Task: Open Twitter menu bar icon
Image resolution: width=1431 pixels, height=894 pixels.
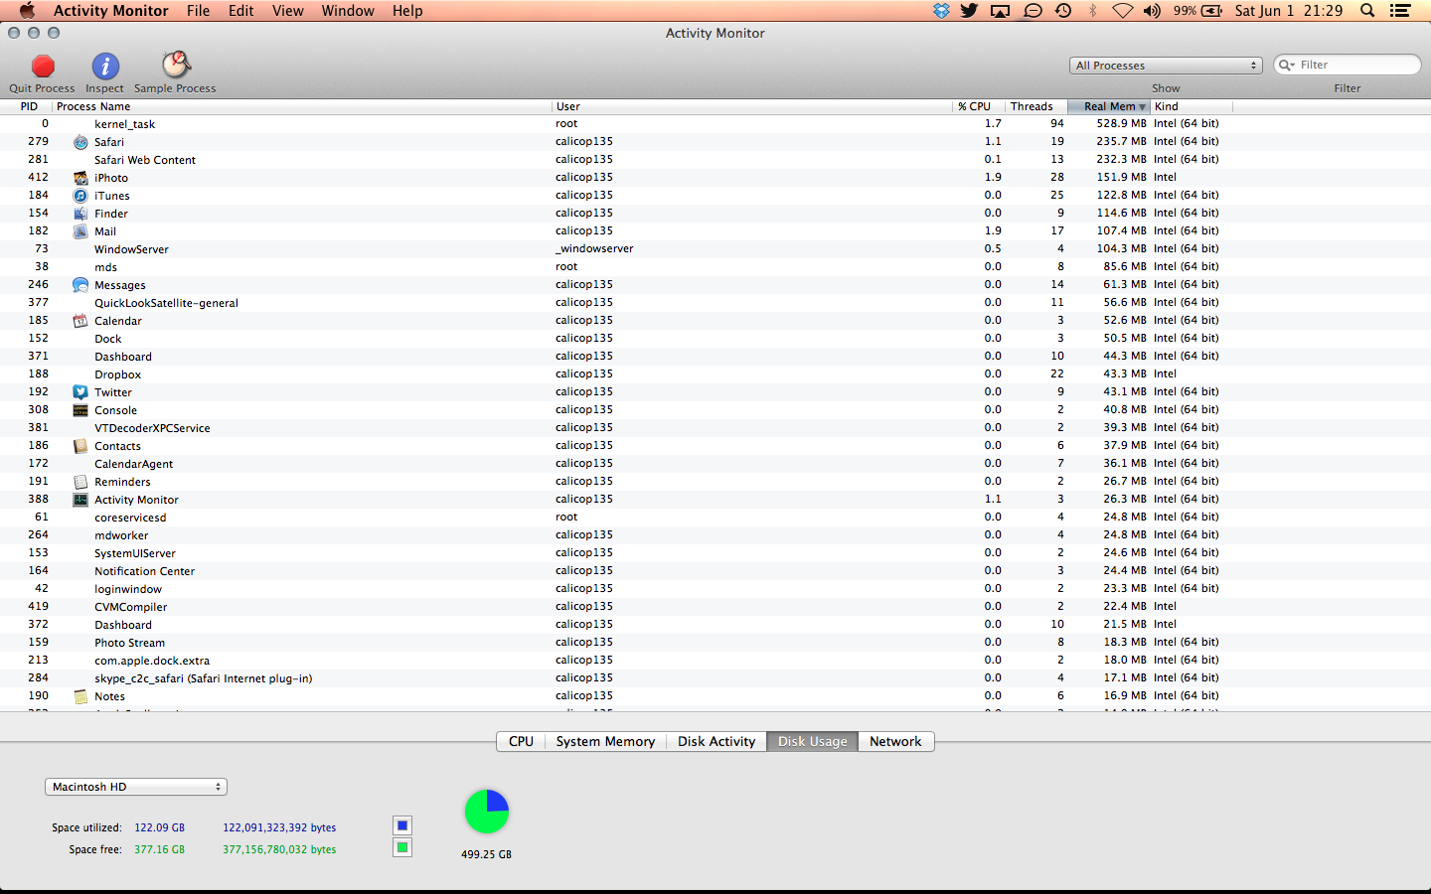Action: (x=969, y=11)
